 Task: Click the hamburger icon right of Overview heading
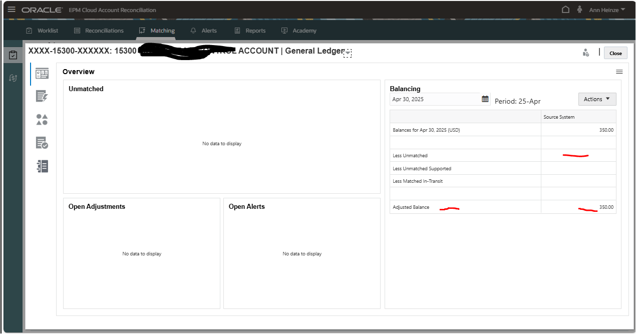[619, 72]
